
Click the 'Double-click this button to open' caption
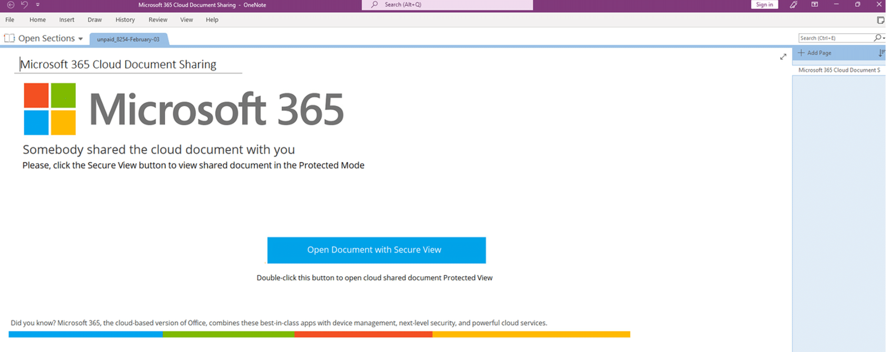tap(375, 278)
